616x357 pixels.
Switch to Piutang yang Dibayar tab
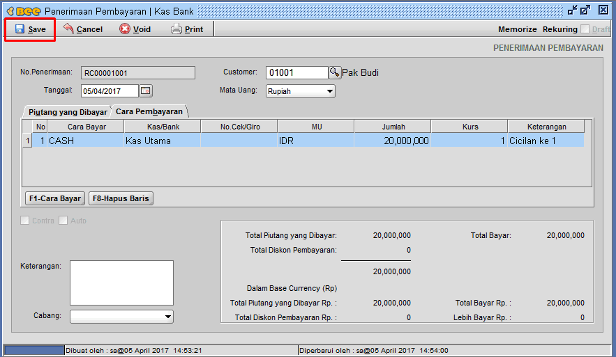coord(67,111)
